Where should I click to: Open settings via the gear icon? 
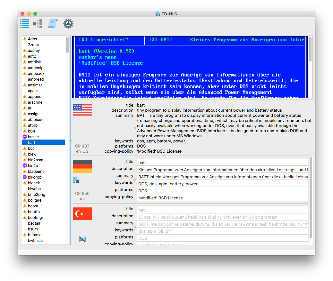coord(68,24)
